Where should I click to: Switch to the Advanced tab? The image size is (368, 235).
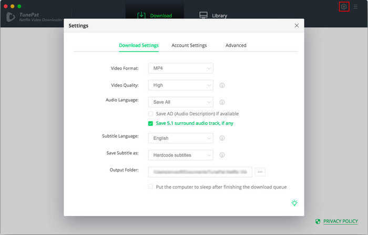pyautogui.click(x=236, y=45)
